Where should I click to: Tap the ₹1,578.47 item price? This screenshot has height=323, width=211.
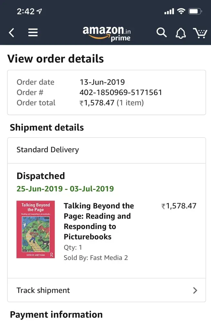point(179,206)
